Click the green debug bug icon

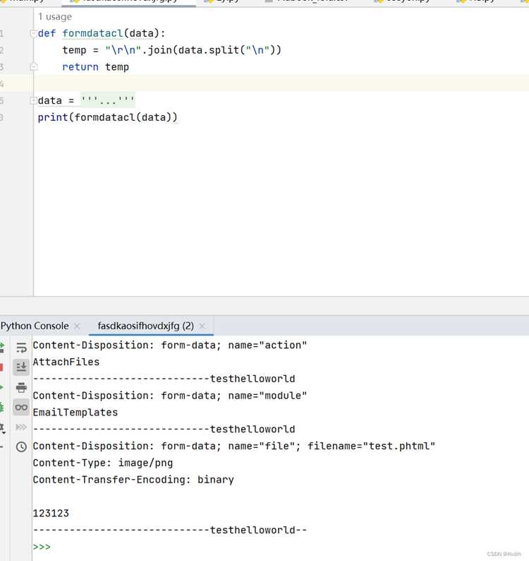(2, 407)
